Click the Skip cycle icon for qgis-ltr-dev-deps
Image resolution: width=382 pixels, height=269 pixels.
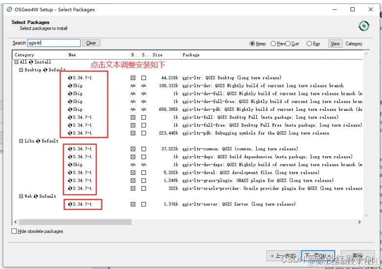point(70,165)
